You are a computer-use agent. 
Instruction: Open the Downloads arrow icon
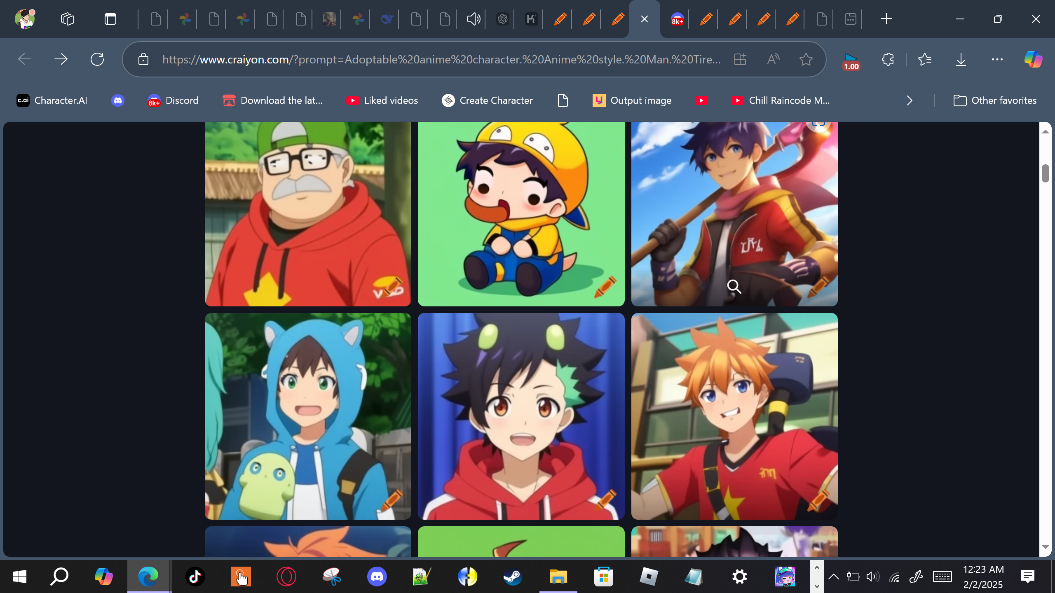click(961, 59)
